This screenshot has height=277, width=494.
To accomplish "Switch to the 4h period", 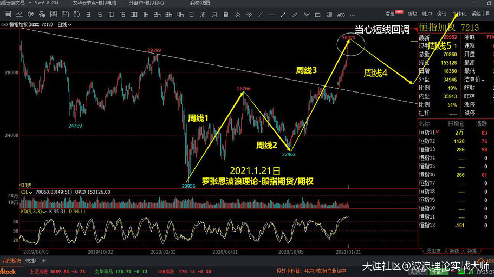I will [x=180, y=15].
